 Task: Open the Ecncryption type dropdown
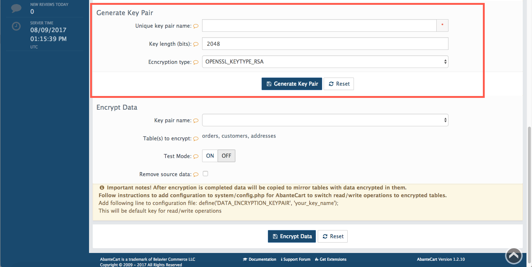325,62
